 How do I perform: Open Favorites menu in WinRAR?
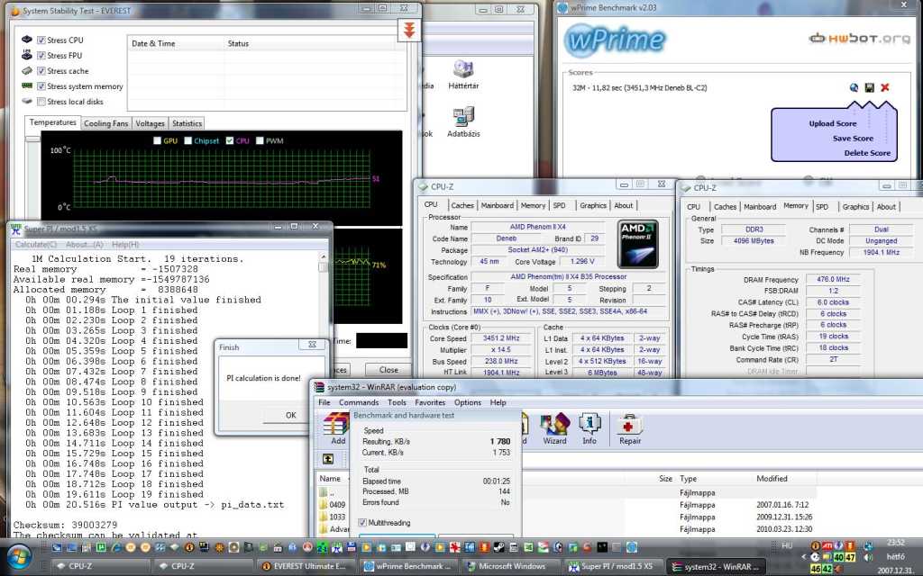[430, 402]
